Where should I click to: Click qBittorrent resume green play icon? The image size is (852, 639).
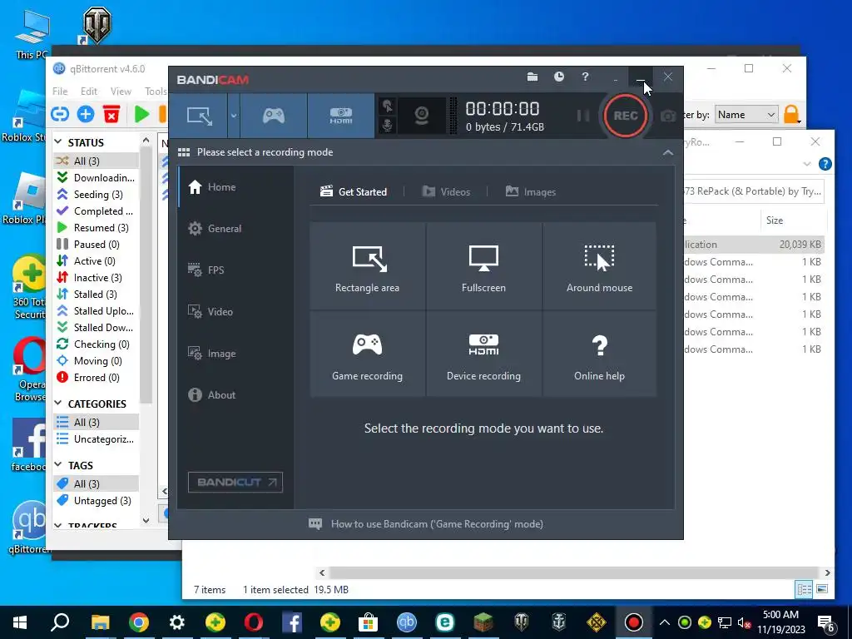(x=141, y=114)
